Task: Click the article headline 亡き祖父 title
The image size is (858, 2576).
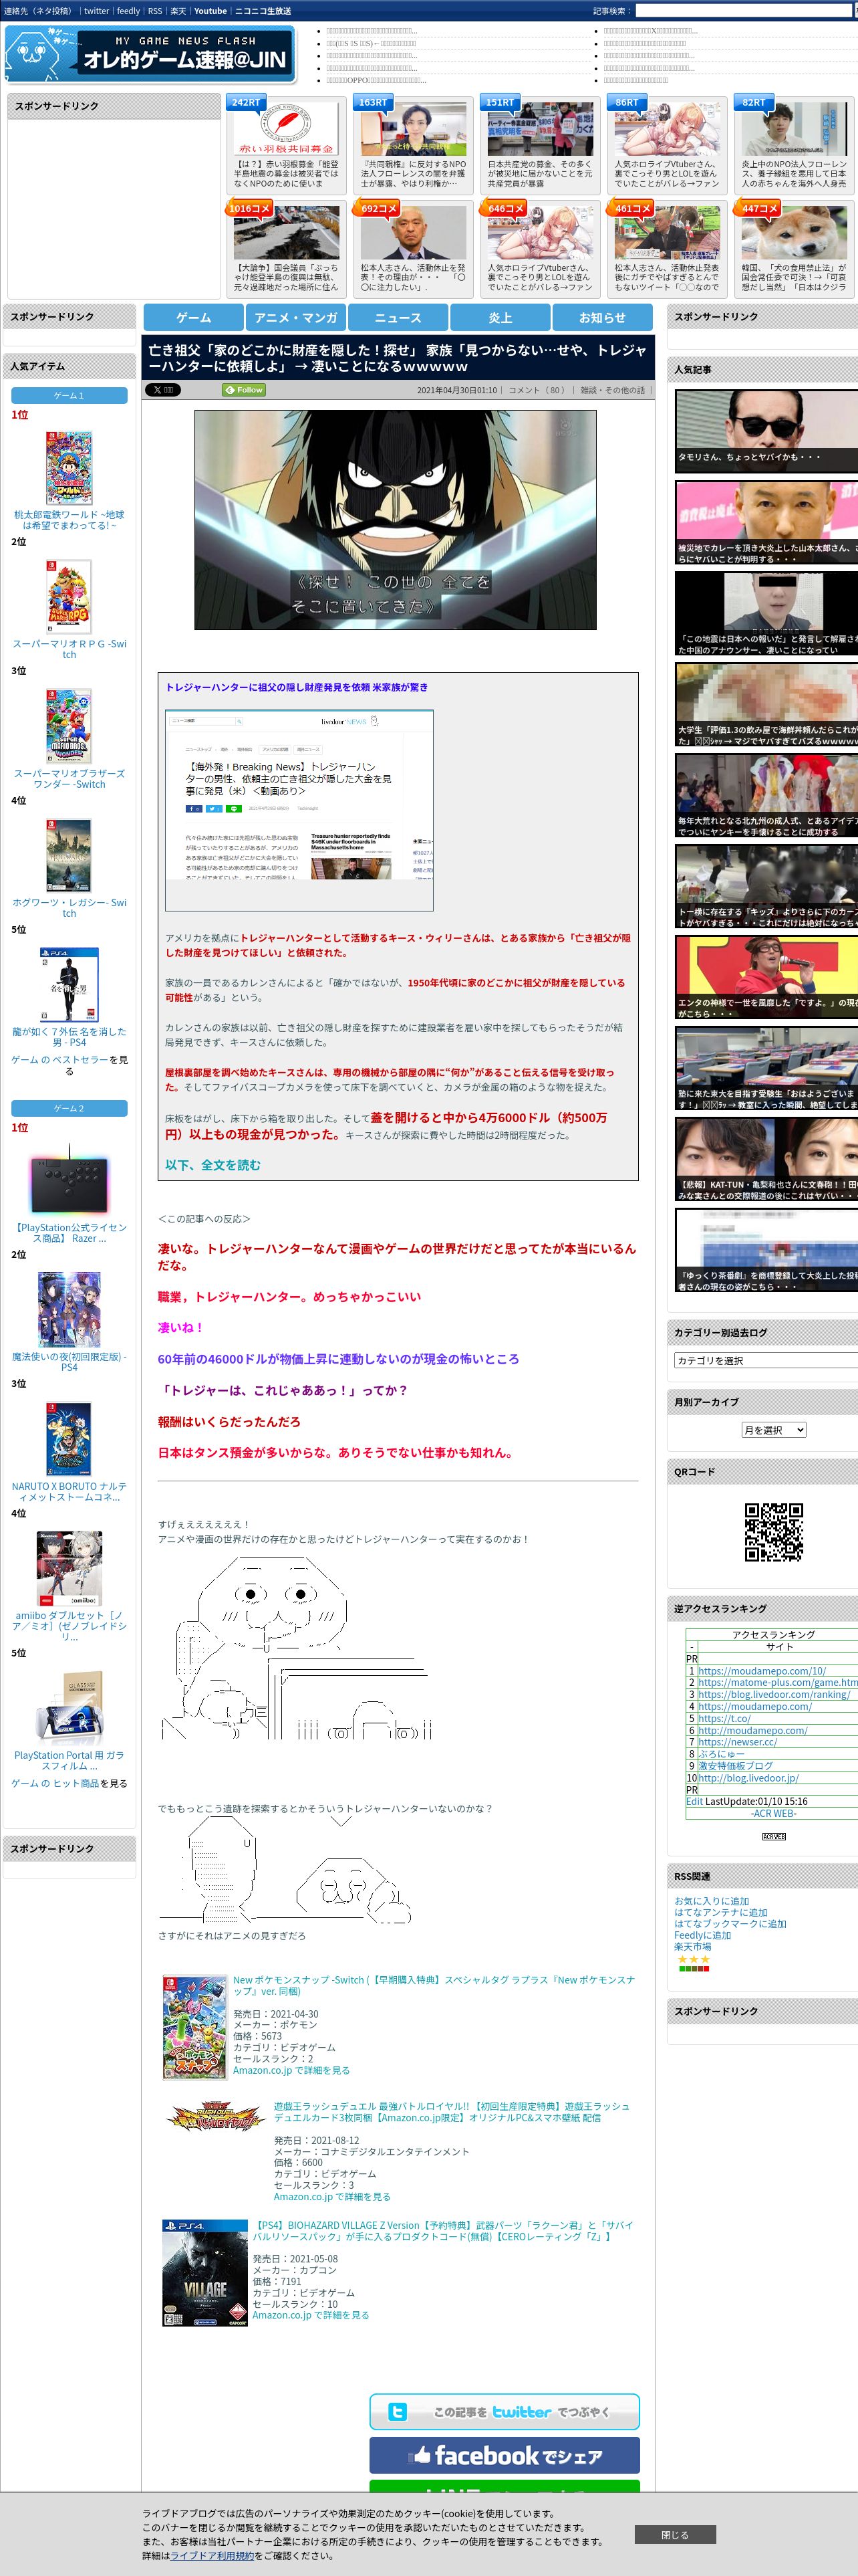Action: coord(398,358)
